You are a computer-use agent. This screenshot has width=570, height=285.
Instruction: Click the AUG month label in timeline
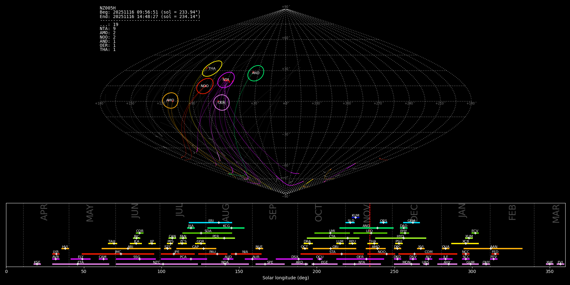click(x=226, y=212)
